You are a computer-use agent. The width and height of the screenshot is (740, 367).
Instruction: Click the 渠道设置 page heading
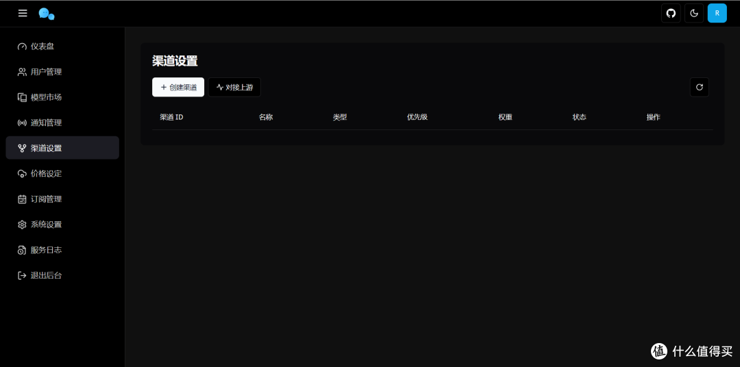175,62
